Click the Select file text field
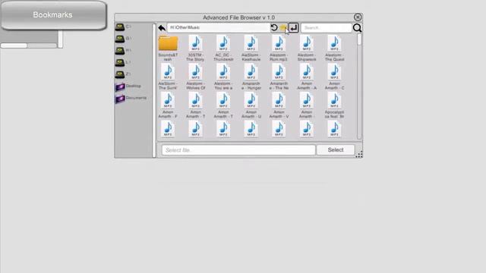Viewport: 486px width, 273px height. coord(238,150)
